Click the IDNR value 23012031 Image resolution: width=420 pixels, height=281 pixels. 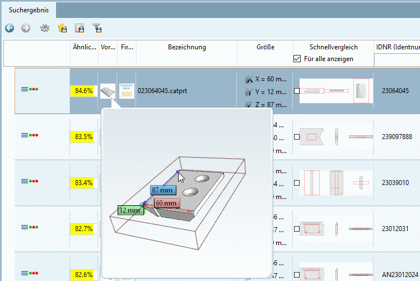pos(395,229)
